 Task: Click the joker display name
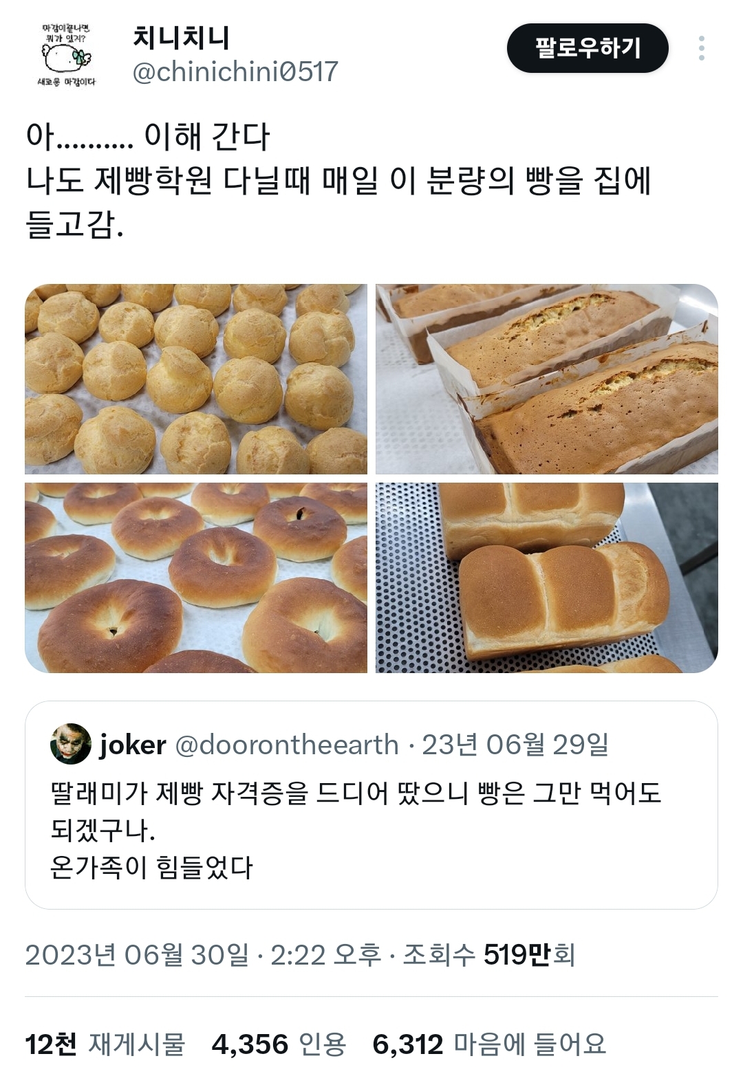click(133, 745)
